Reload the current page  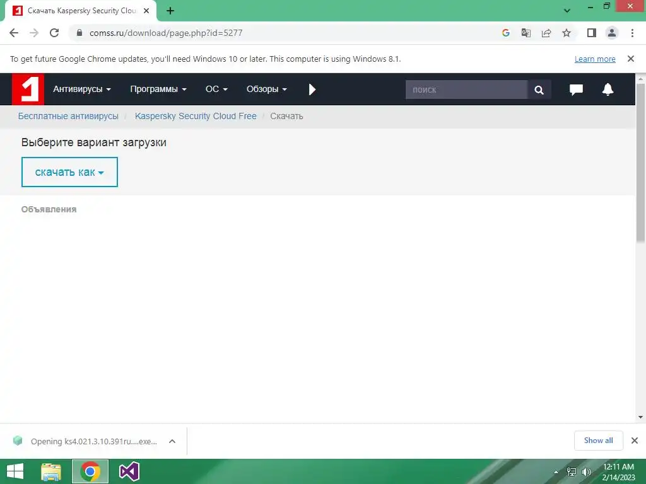click(x=54, y=33)
